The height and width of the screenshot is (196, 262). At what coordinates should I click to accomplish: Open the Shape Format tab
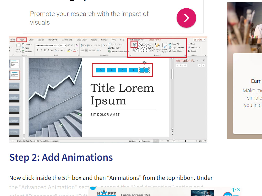point(155,40)
